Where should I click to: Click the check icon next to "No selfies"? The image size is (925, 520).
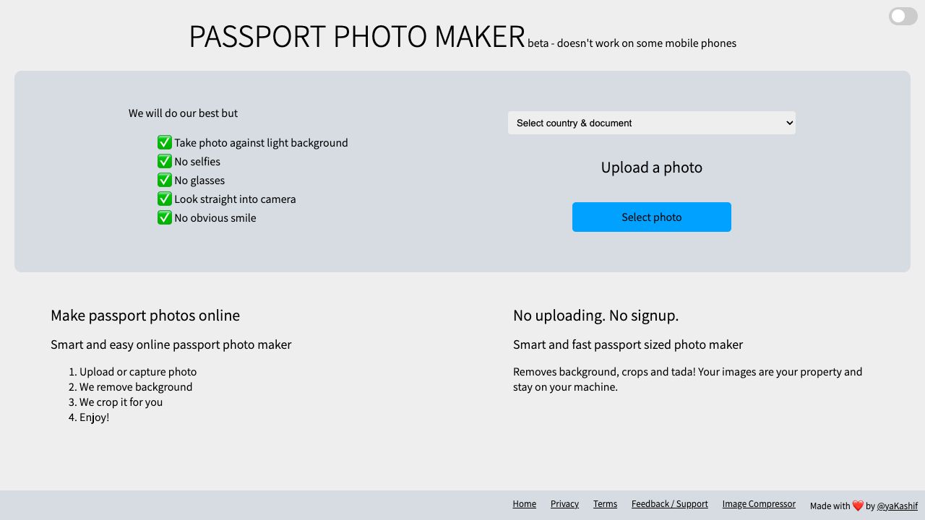point(165,161)
